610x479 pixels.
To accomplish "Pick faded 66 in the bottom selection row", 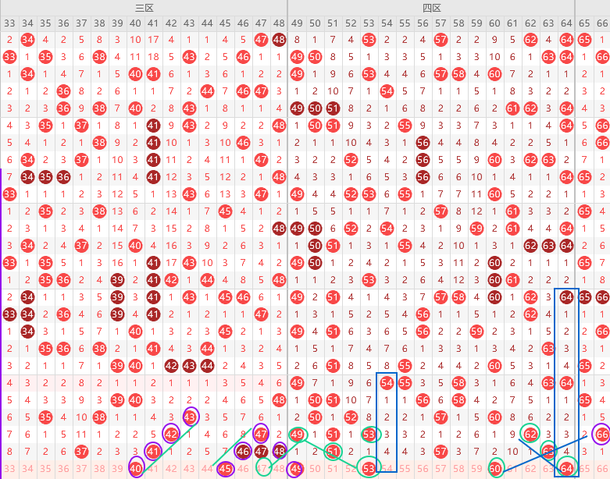I will pos(602,469).
